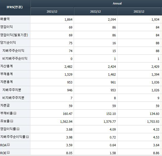
Task: Click help icon next to ROA
Action: point(8,145)
